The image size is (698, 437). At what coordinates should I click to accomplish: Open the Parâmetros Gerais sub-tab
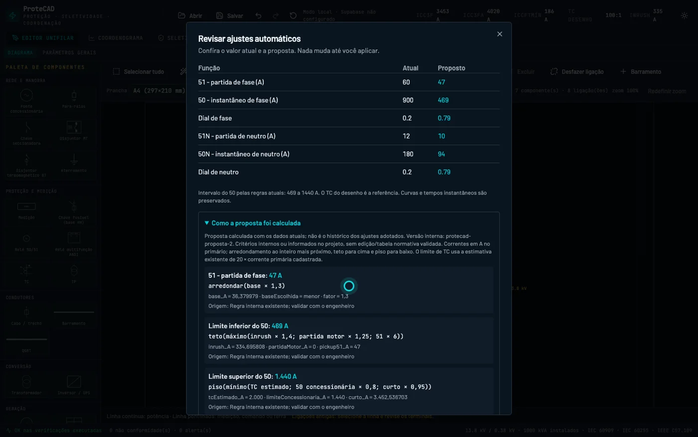pyautogui.click(x=69, y=52)
